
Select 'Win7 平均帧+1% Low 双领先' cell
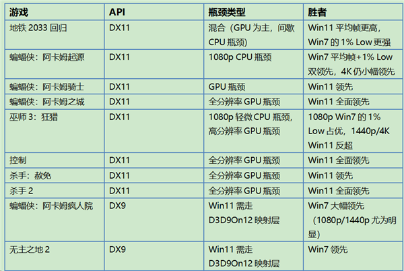tap(353, 64)
